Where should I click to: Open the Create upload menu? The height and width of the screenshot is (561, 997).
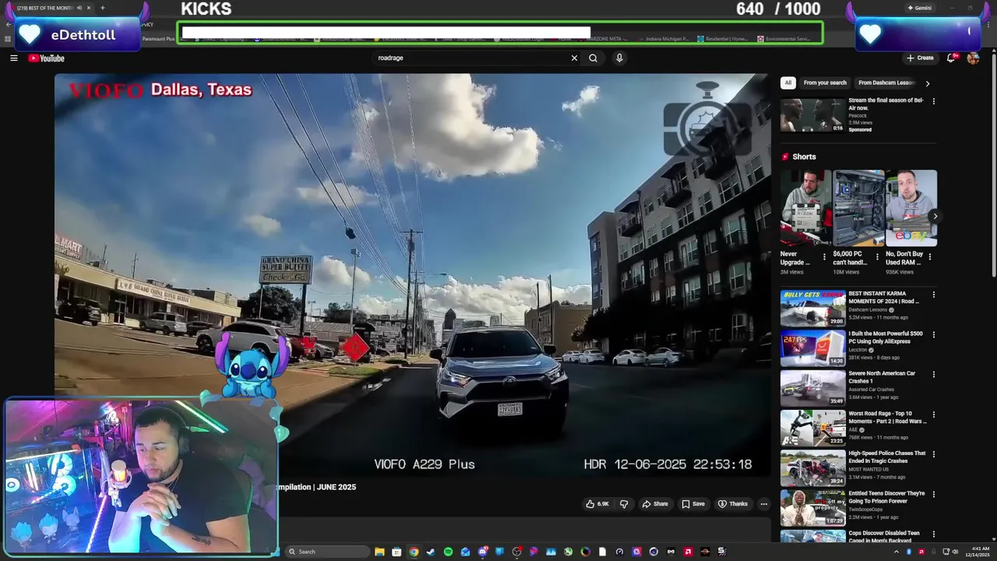[920, 58]
